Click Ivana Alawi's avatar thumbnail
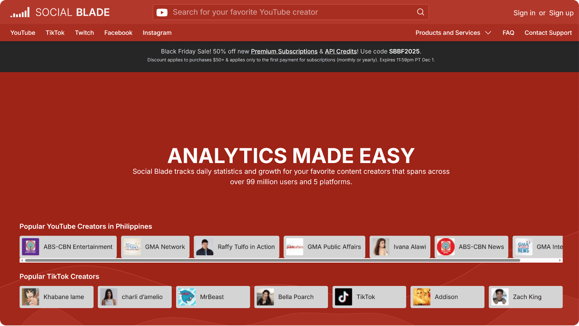 (x=381, y=247)
